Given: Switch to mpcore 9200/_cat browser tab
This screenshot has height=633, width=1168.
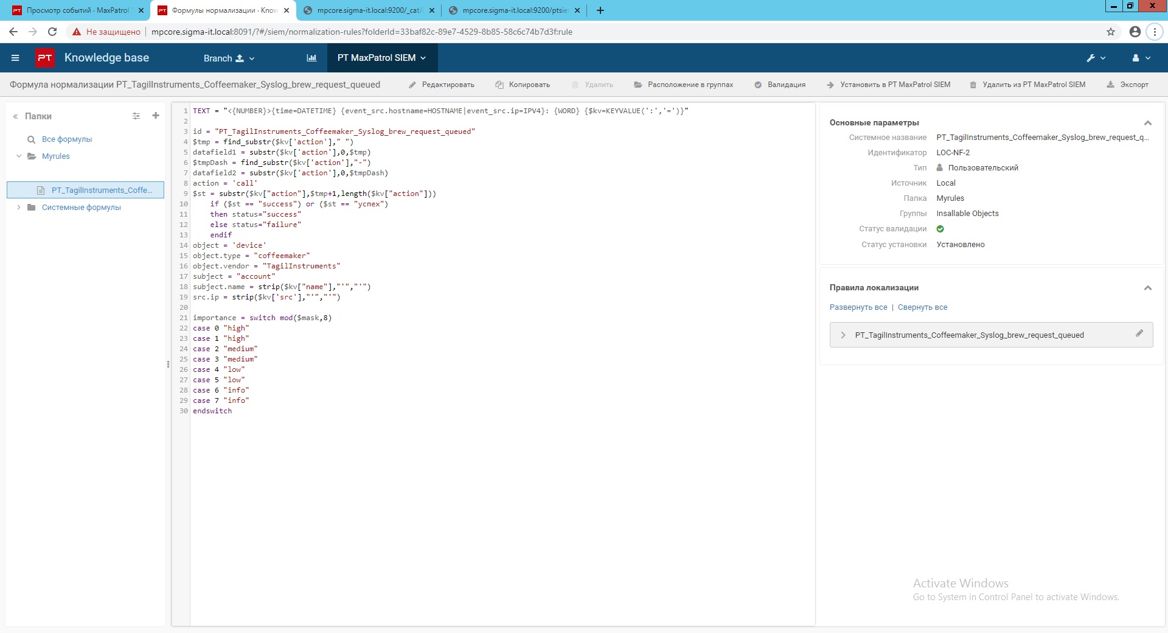Looking at the screenshot, I should click(368, 10).
